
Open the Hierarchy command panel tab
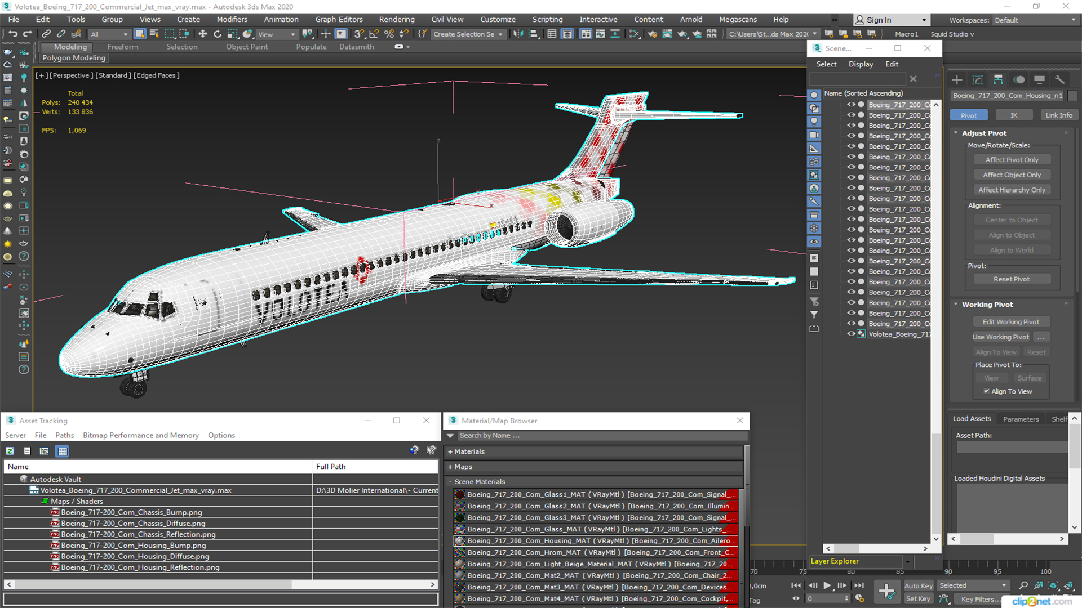pos(998,79)
